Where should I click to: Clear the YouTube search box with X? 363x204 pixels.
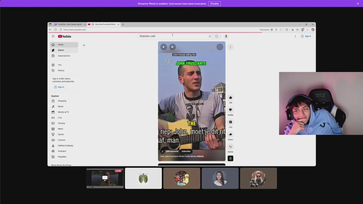210,36
